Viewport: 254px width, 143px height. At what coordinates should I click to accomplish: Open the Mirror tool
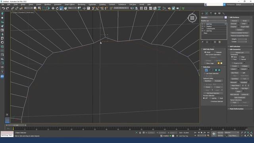click(132, 8)
